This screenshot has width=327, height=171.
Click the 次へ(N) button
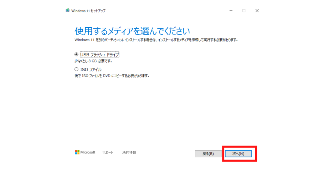tap(238, 154)
